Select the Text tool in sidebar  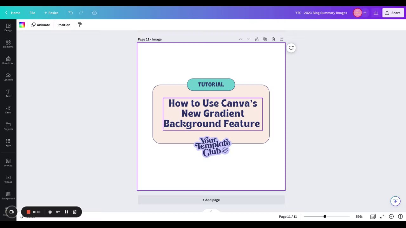(x=8, y=93)
